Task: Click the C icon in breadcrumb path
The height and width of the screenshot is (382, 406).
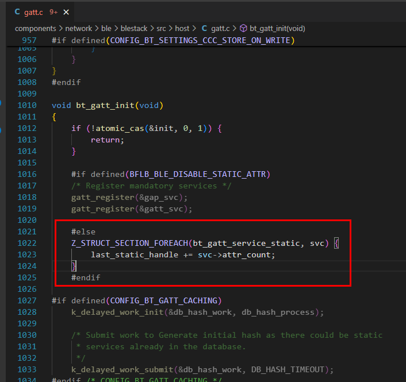Action: tap(204, 28)
